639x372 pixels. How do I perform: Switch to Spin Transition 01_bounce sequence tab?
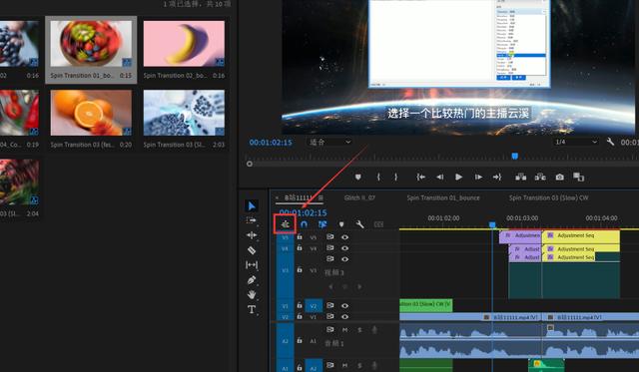[443, 197]
